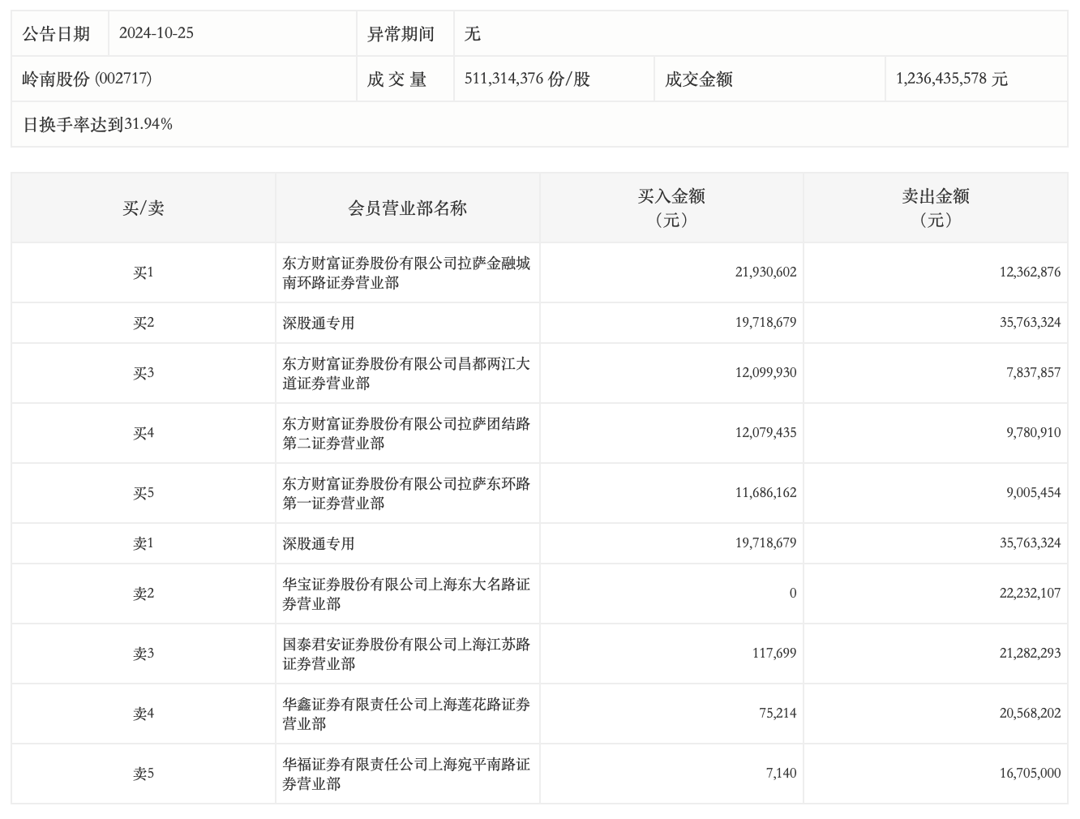Viewport: 1080px width, 819px height.
Task: Select sell amount 16,705,000 in 卖5 row
Action: point(1030,774)
